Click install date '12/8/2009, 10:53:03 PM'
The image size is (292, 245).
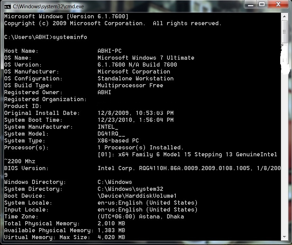tap(136, 113)
